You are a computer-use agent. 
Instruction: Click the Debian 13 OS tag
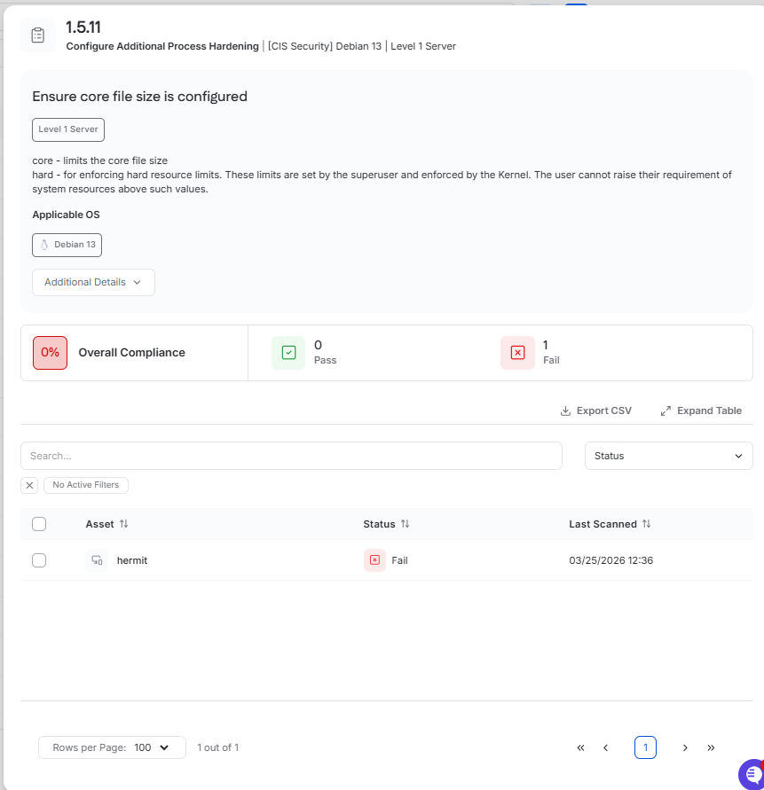click(x=67, y=245)
